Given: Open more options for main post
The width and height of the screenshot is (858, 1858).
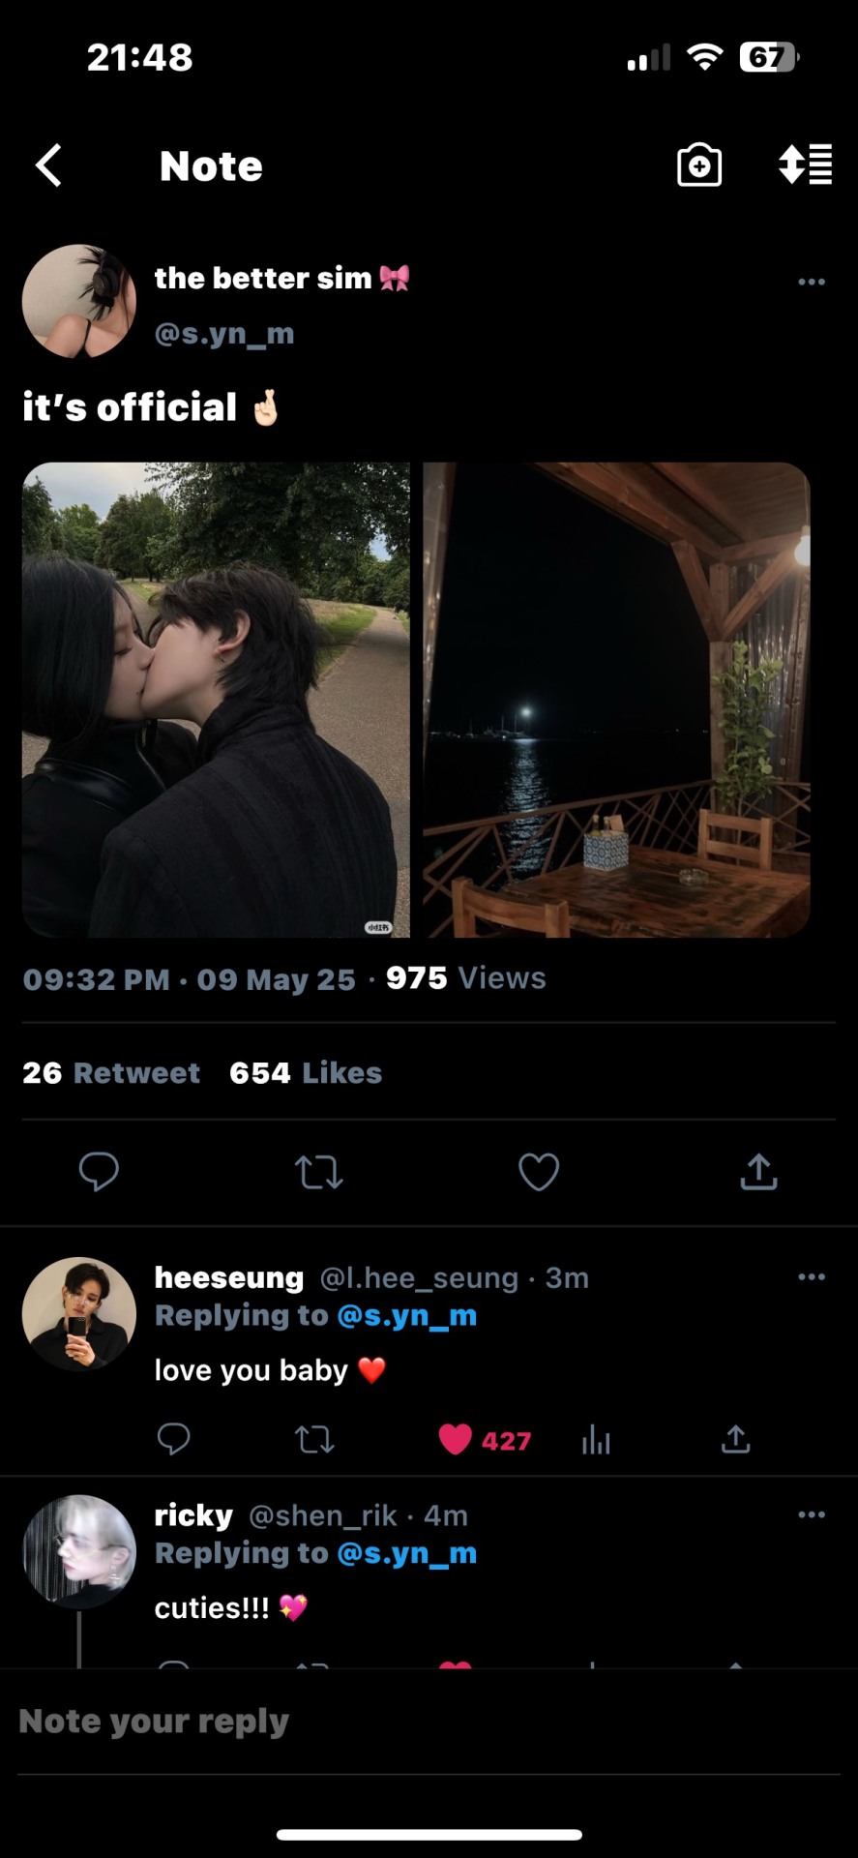Looking at the screenshot, I should 812,282.
